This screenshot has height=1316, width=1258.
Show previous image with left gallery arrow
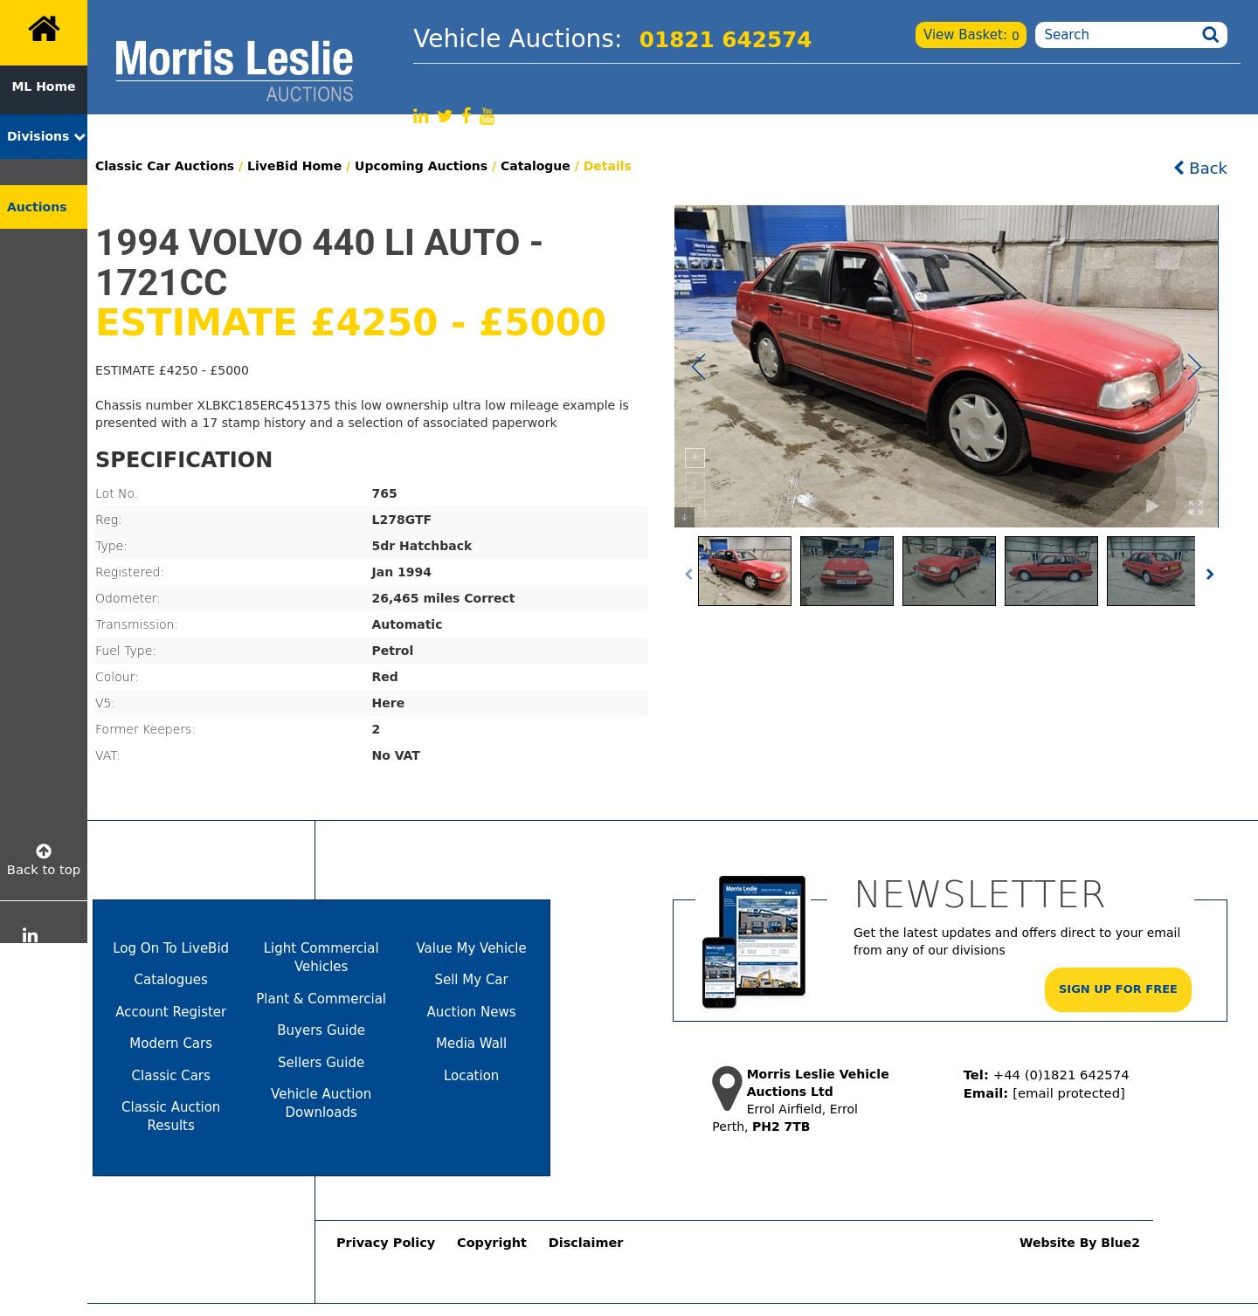click(698, 367)
